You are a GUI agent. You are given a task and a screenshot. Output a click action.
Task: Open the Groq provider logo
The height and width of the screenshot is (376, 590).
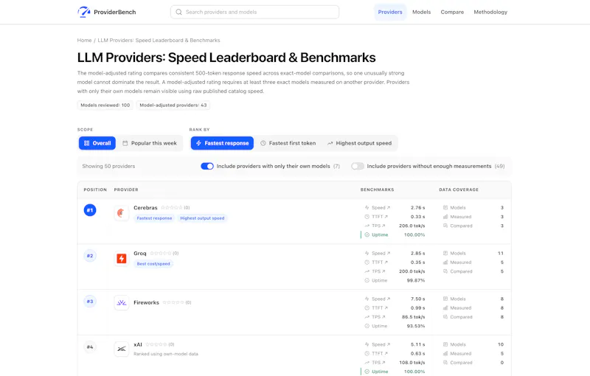122,259
